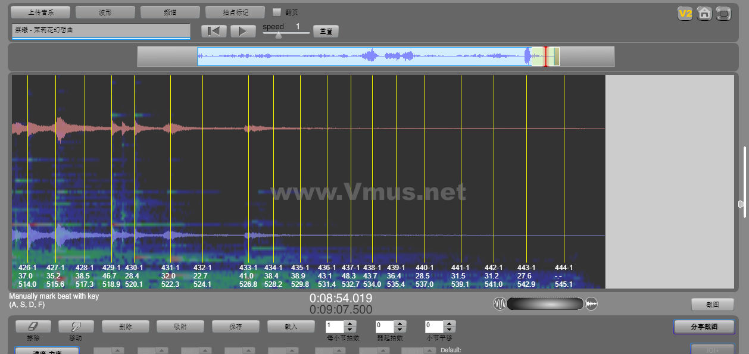Increase 每小节拍数 beats-per-bar value

point(350,324)
